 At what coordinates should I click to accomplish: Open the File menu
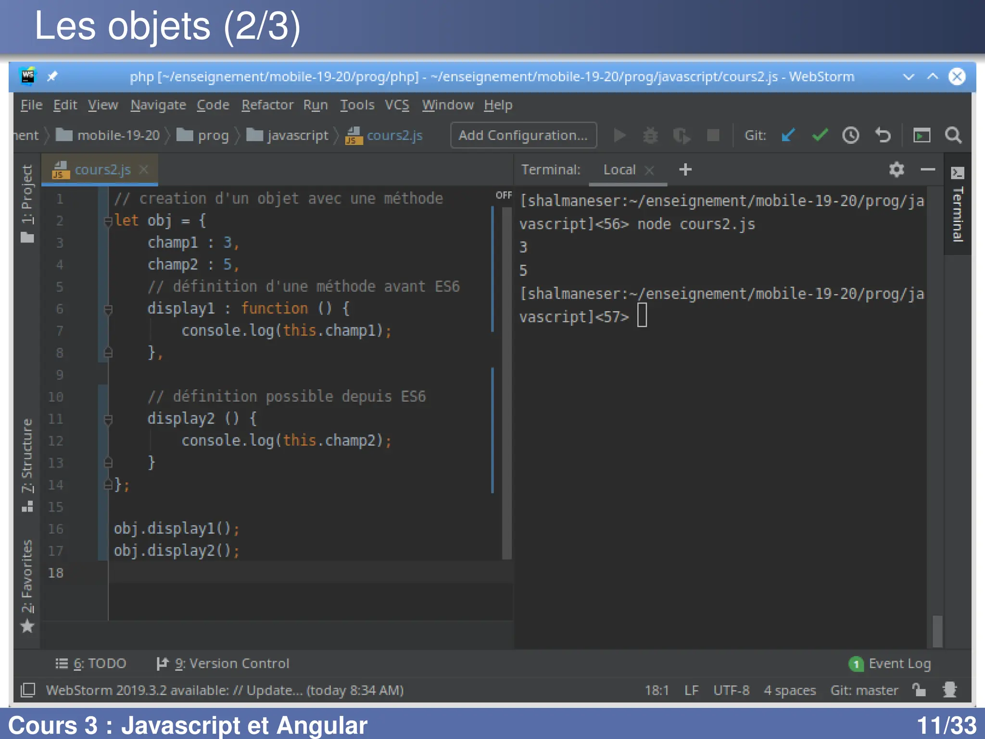[31, 105]
